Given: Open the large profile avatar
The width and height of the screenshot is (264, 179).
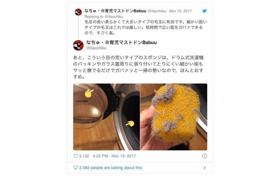Looking at the screenshot, I should [x=78, y=45].
